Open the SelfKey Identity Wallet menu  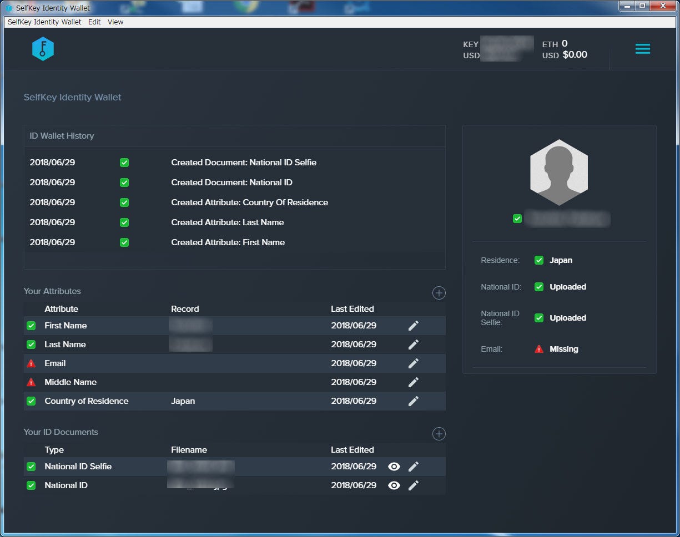pos(44,22)
